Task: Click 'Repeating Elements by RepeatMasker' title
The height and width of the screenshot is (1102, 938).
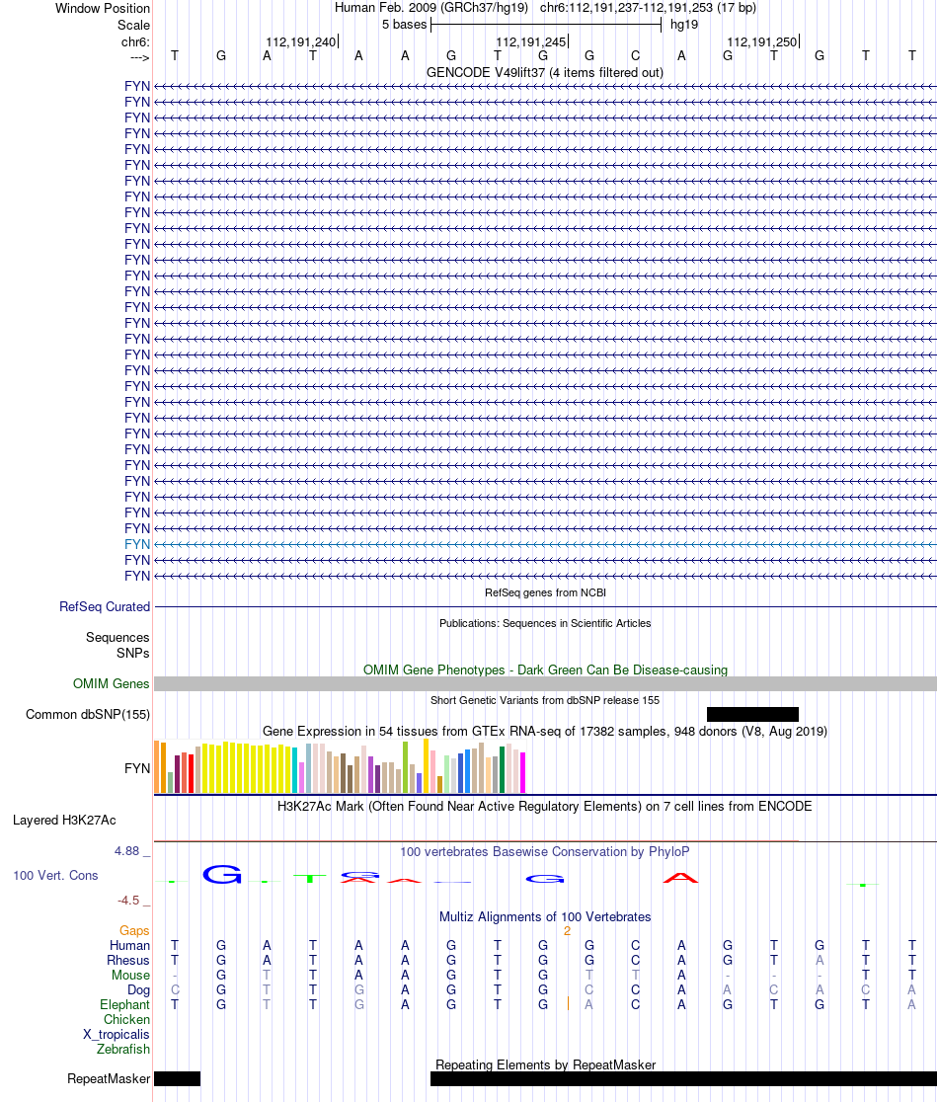Action: coord(545,1064)
